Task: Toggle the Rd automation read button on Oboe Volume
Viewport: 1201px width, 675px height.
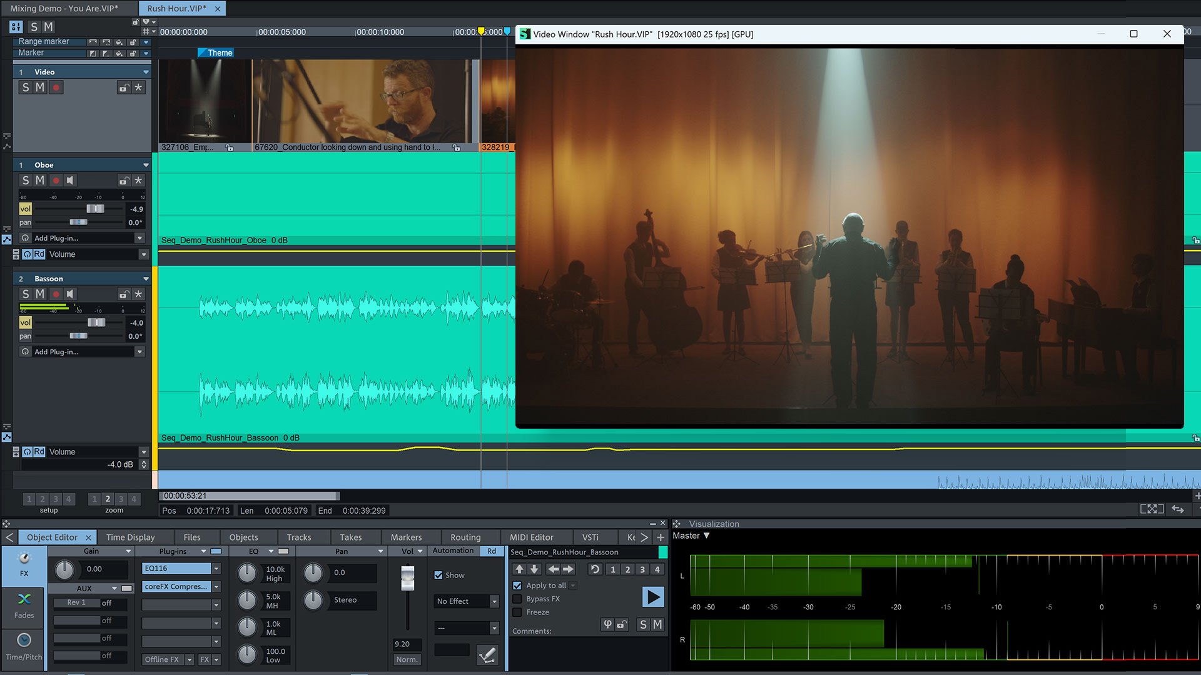Action: pyautogui.click(x=38, y=254)
